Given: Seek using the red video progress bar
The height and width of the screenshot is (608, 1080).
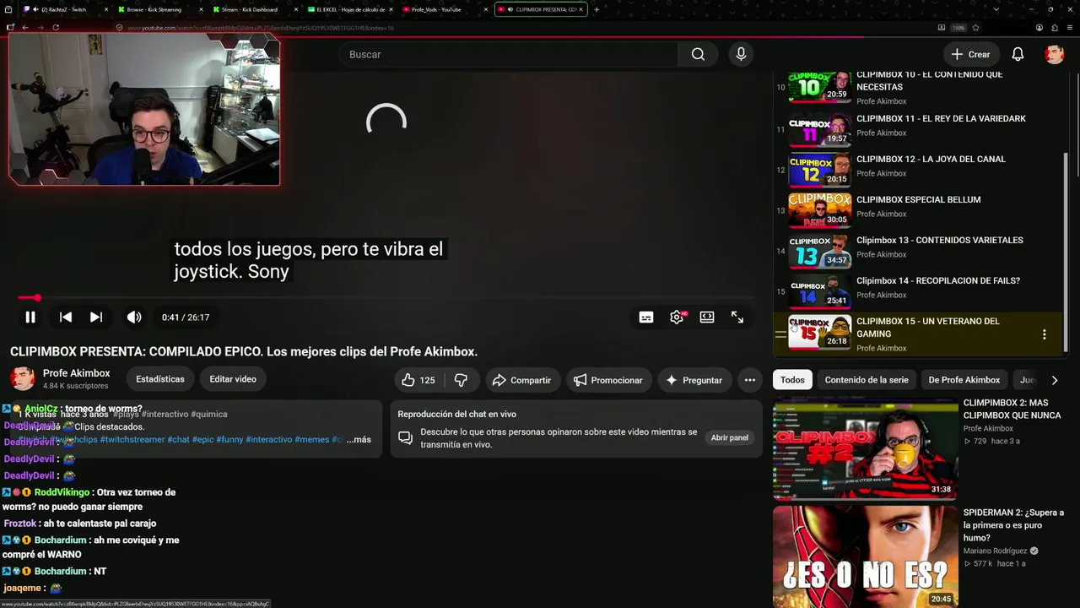Looking at the screenshot, I should 386,297.
